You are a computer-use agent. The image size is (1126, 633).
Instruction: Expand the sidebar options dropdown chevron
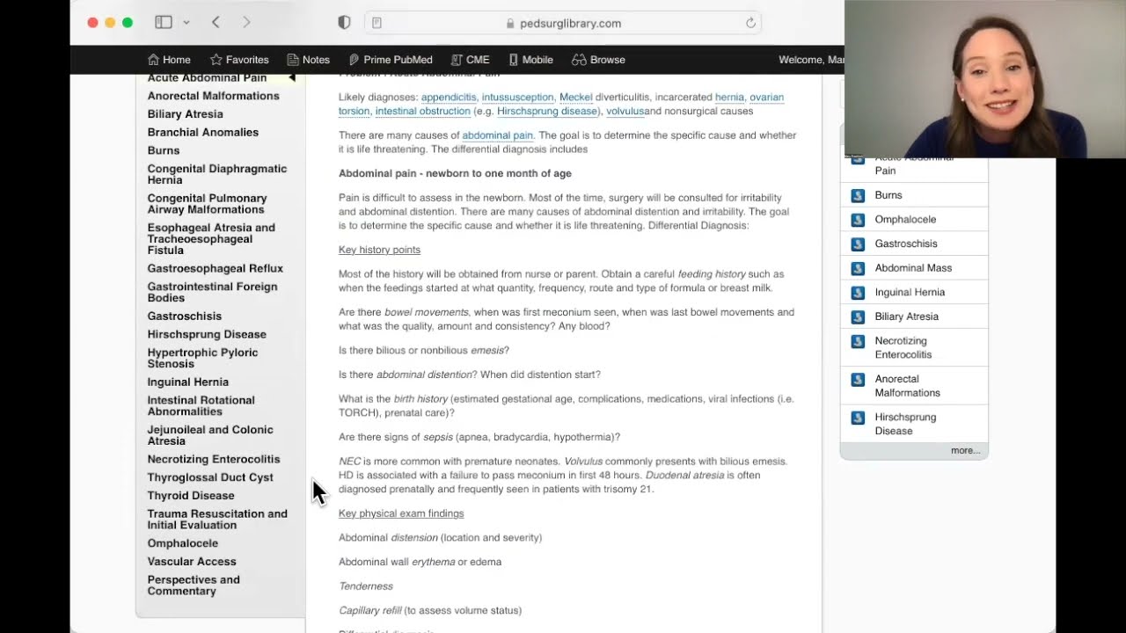[x=186, y=23]
